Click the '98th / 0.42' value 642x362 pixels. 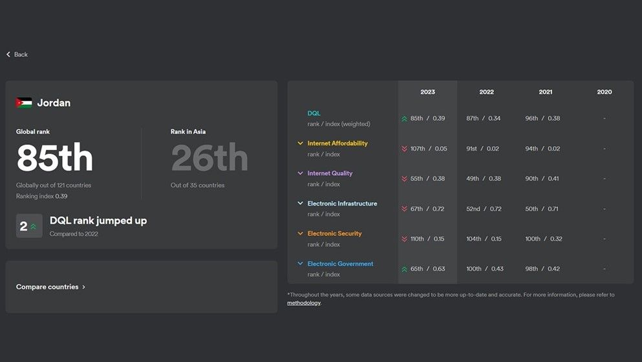click(542, 269)
